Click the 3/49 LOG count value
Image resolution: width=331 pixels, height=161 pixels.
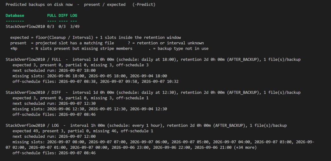pos(75,27)
